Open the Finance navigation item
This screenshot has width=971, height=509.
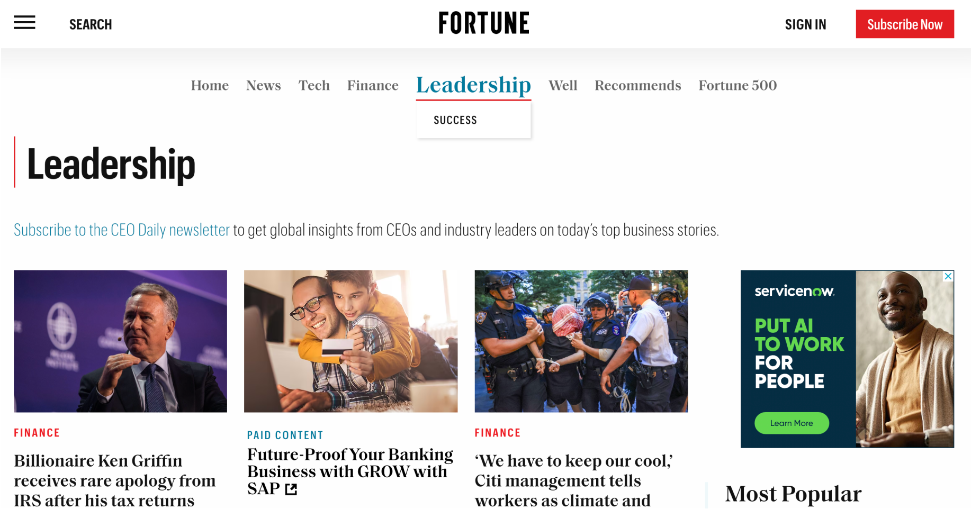pyautogui.click(x=373, y=86)
